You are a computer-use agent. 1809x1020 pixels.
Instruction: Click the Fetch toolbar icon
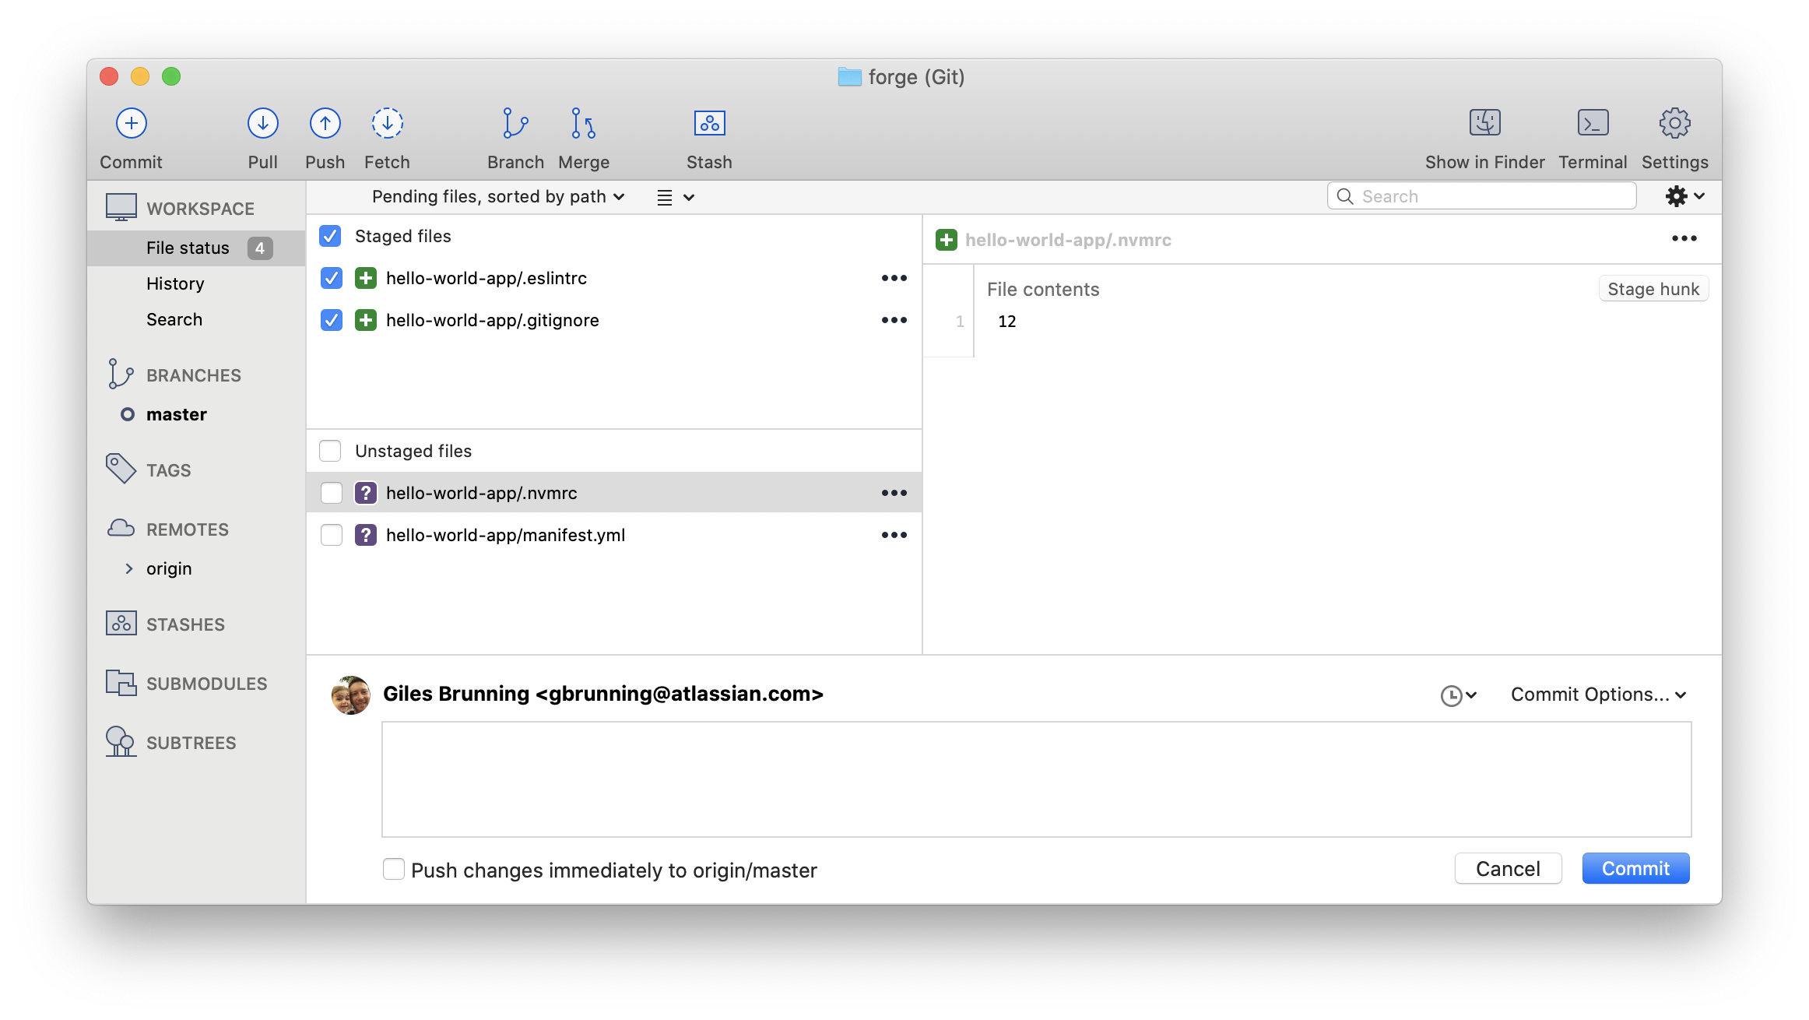tap(387, 123)
